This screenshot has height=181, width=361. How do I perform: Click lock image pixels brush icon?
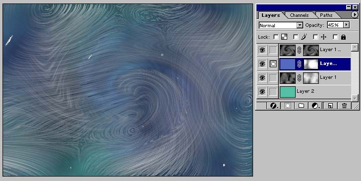304,37
